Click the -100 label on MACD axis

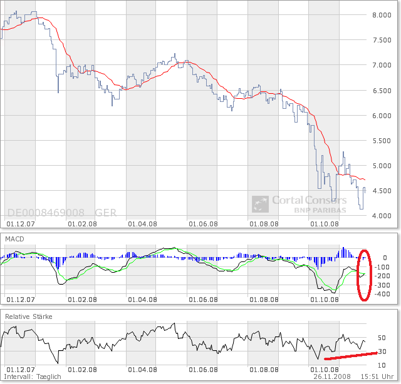(382, 267)
